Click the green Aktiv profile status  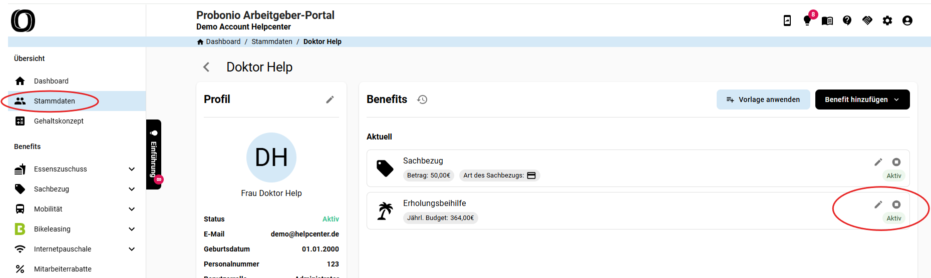331,219
